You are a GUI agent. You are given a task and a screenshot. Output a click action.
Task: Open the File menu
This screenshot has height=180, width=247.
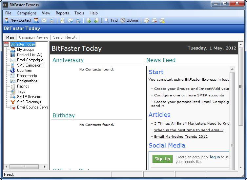click(x=8, y=13)
